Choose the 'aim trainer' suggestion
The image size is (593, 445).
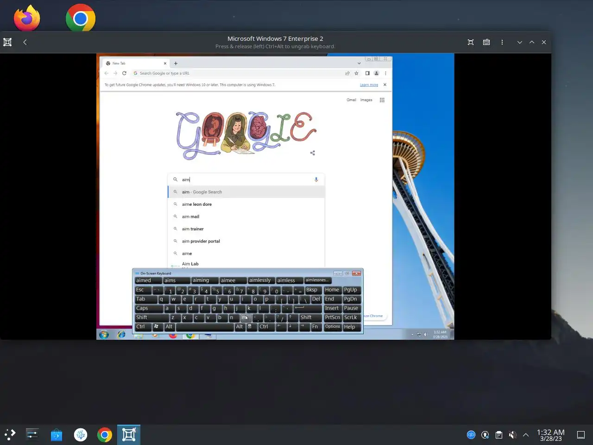tap(246, 229)
